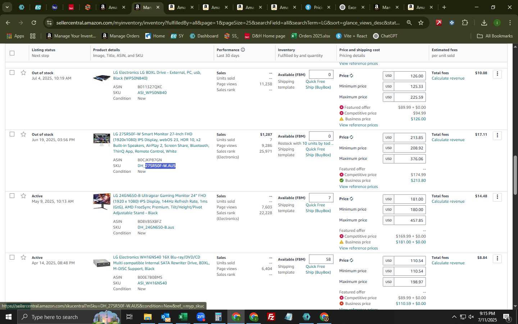Check the LG WH16NS40 Blu-ray row checkbox

[x=12, y=257]
